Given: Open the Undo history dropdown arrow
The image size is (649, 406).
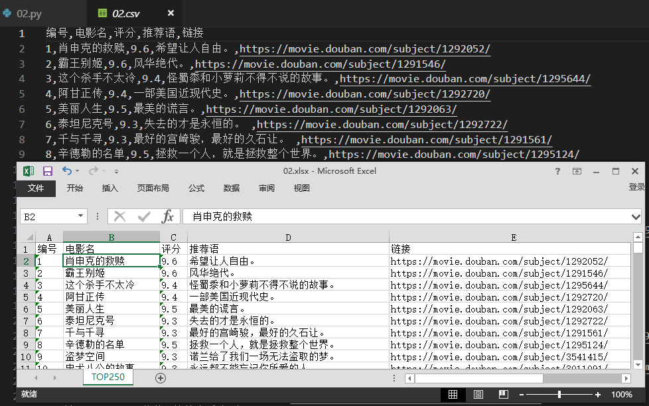Looking at the screenshot, I should coord(78,171).
